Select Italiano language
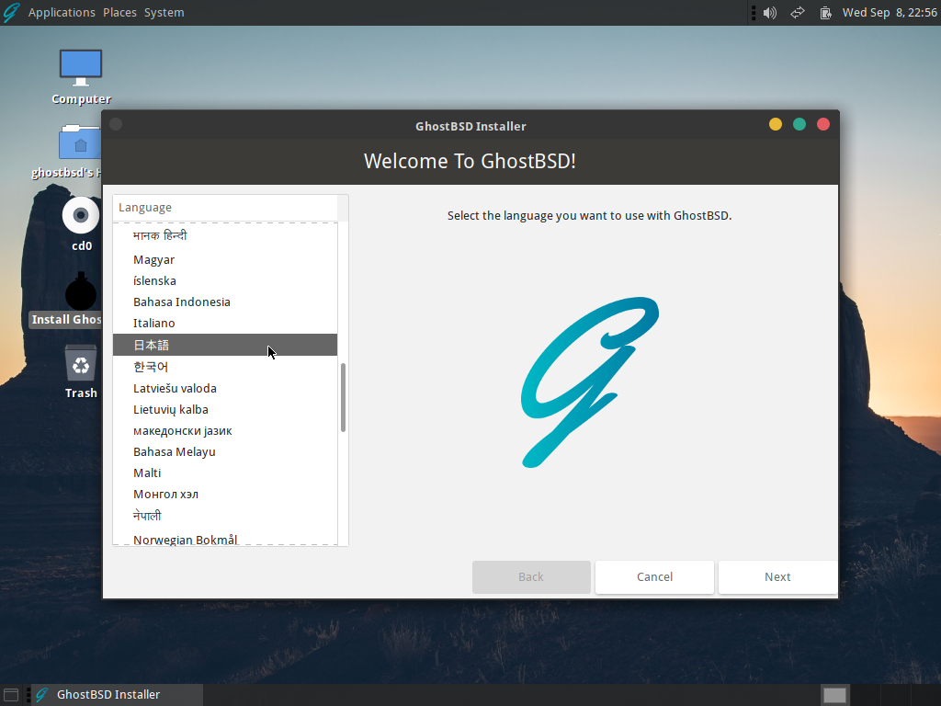This screenshot has width=941, height=706. click(x=225, y=323)
